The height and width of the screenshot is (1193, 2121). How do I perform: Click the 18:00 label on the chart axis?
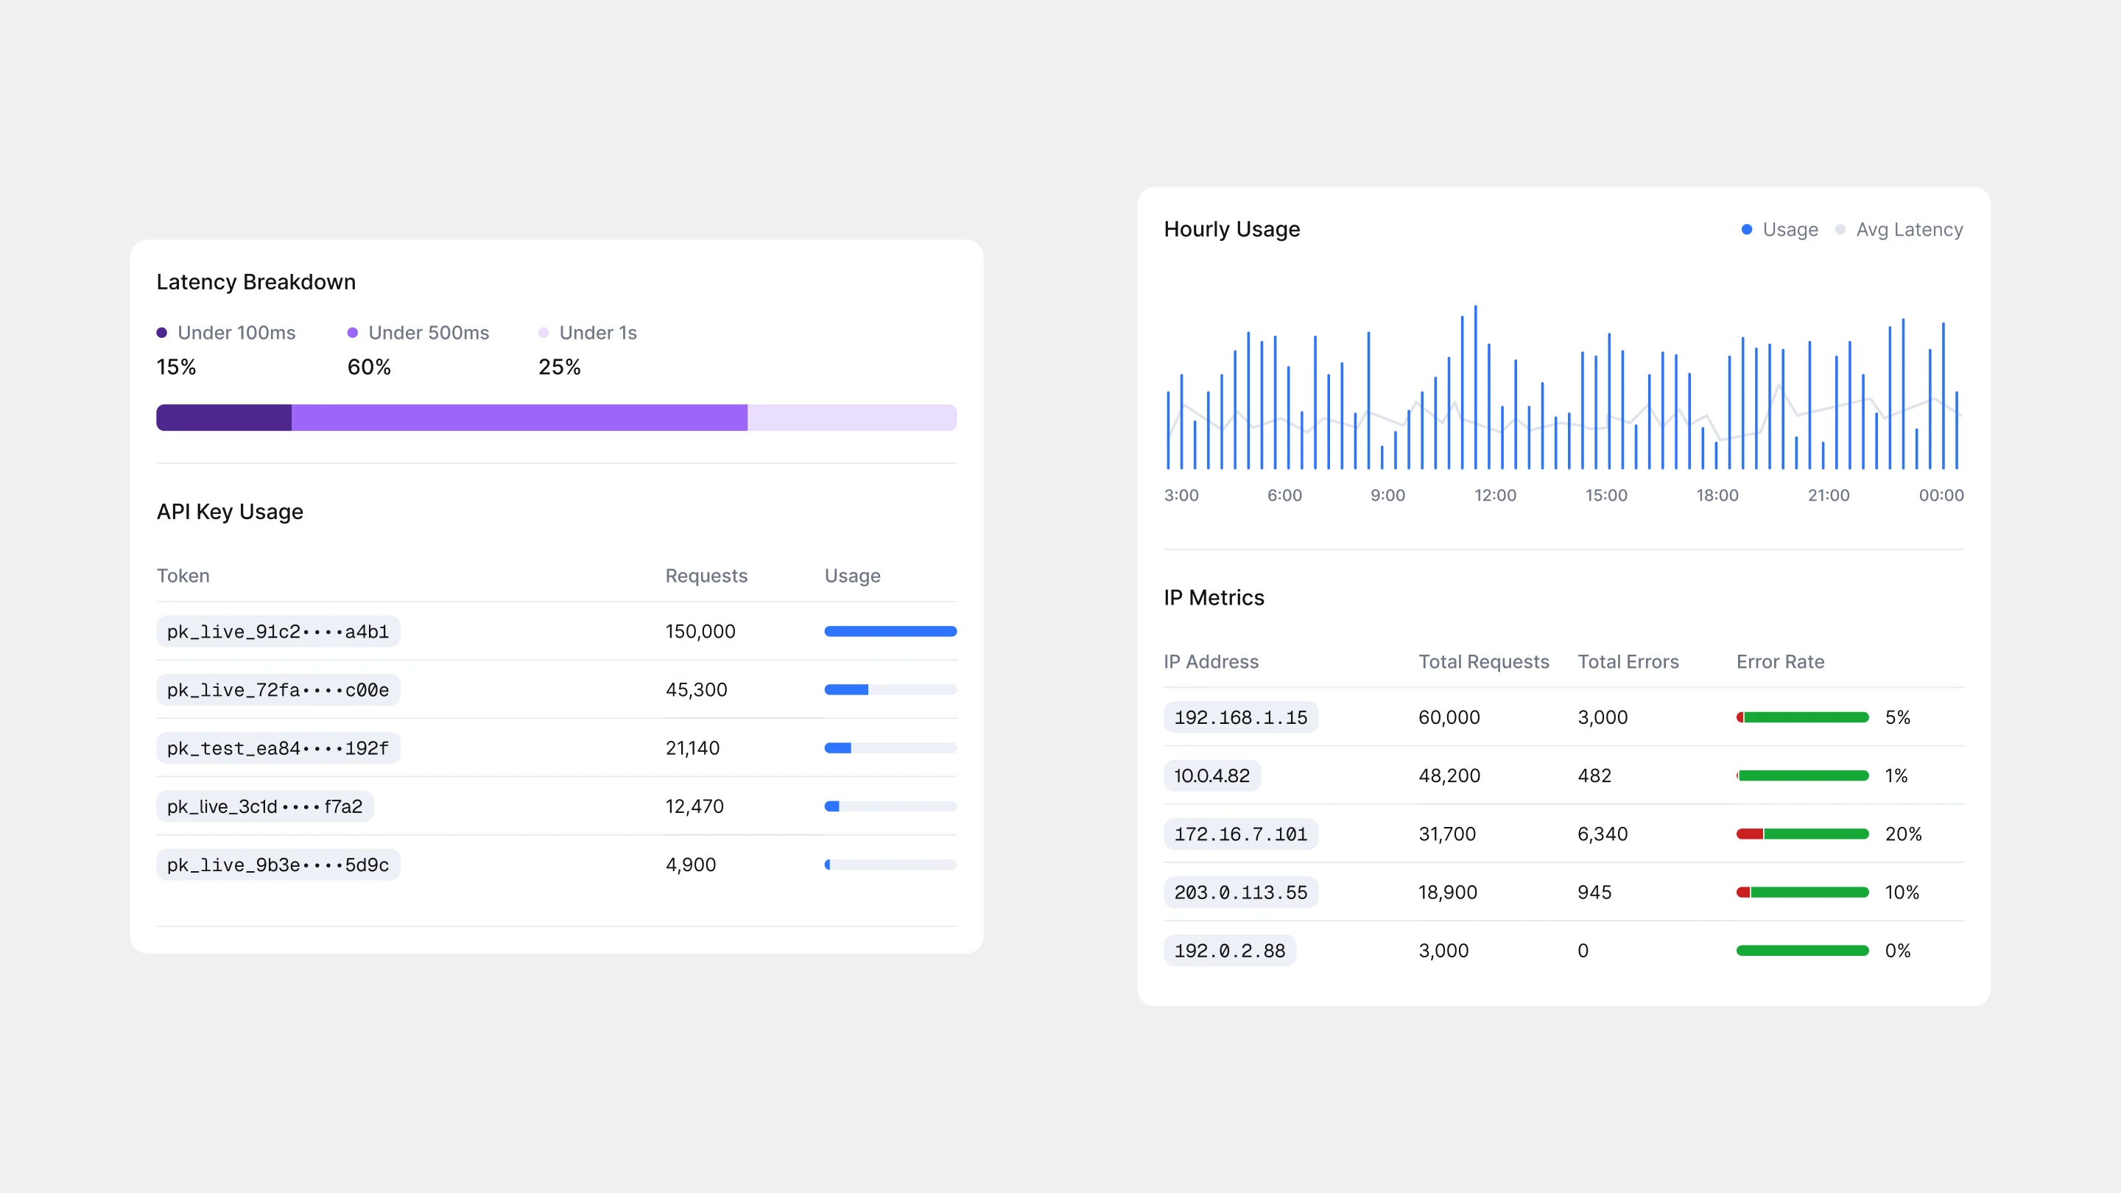pos(1717,496)
